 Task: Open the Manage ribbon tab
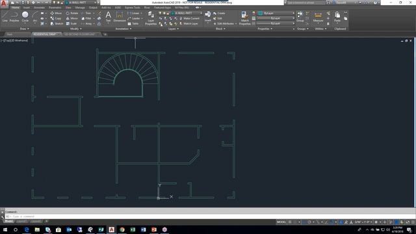(80, 8)
